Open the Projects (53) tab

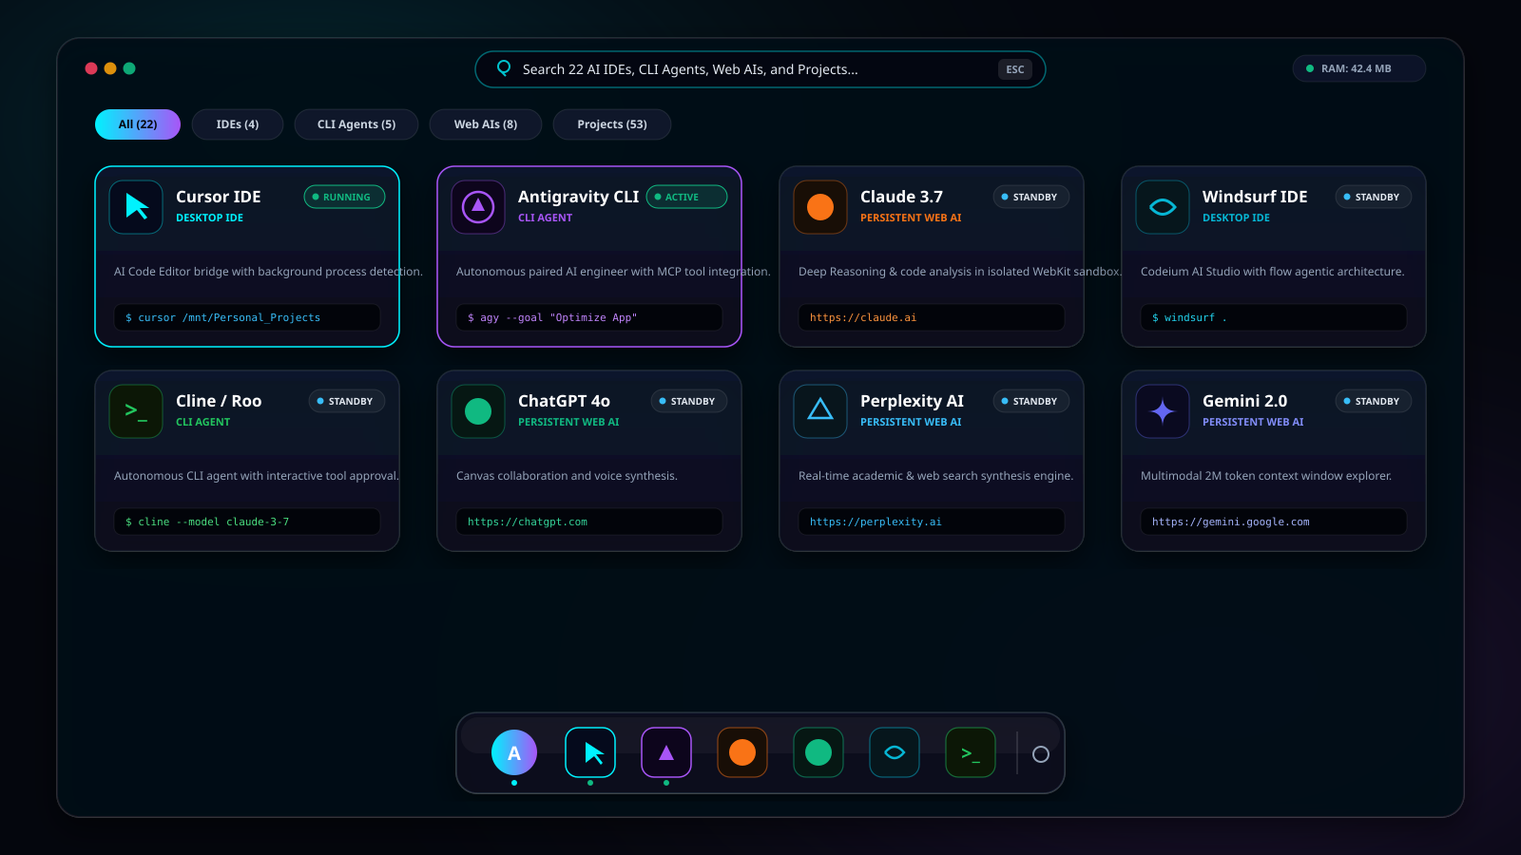612,124
